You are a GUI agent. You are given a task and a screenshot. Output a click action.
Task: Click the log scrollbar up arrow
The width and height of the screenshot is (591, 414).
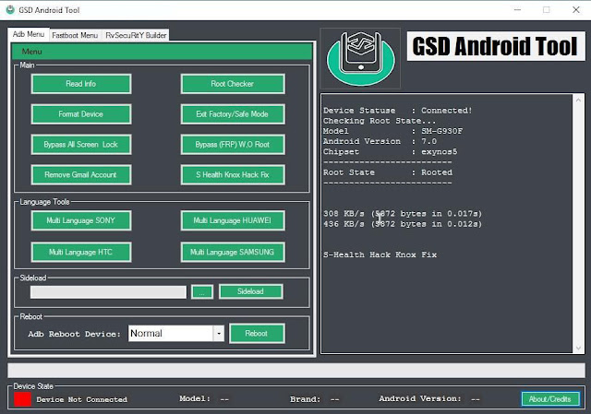[578, 100]
